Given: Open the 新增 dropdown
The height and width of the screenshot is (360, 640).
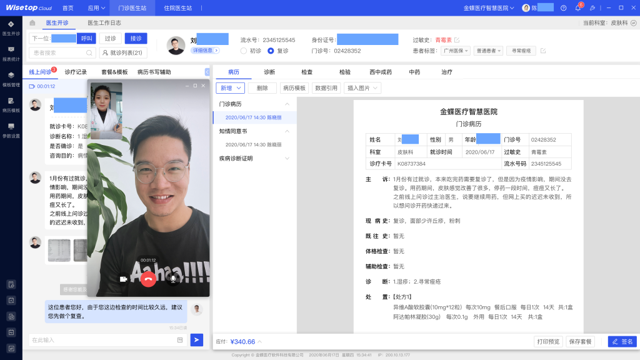Looking at the screenshot, I should [x=230, y=88].
